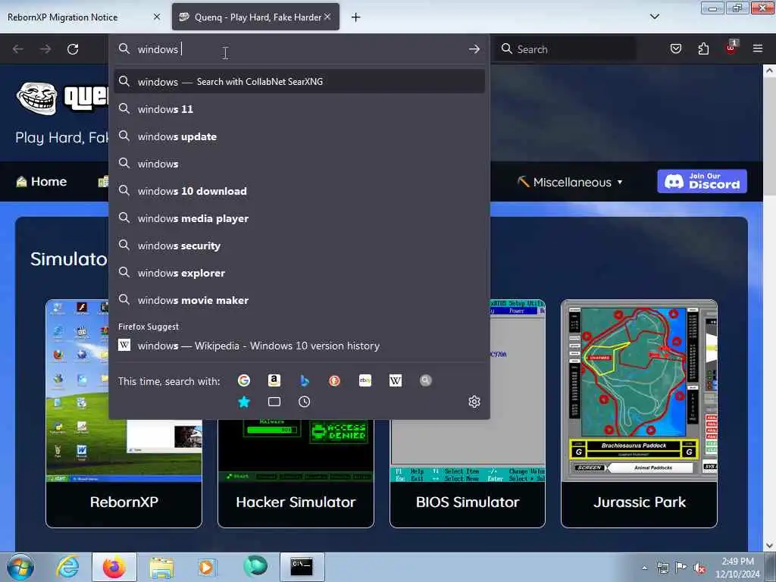Search in History clock shortcut
This screenshot has height=582, width=776.
pyautogui.click(x=305, y=402)
